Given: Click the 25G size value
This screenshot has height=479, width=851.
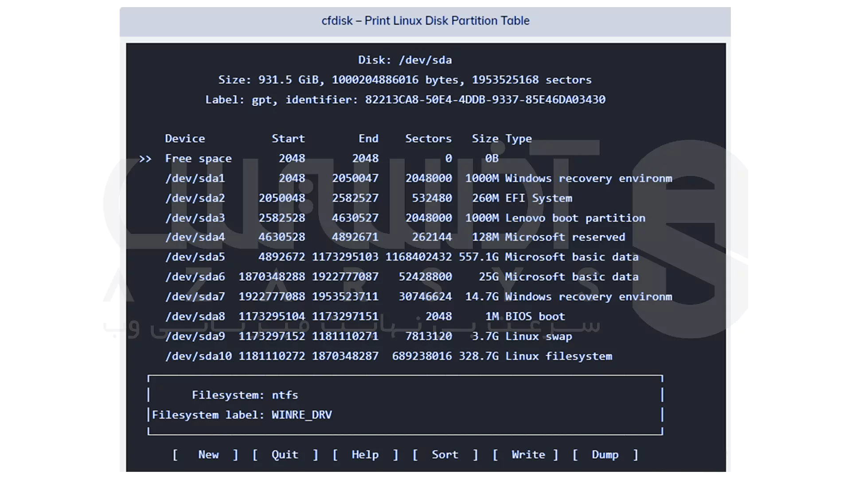Looking at the screenshot, I should (x=488, y=277).
